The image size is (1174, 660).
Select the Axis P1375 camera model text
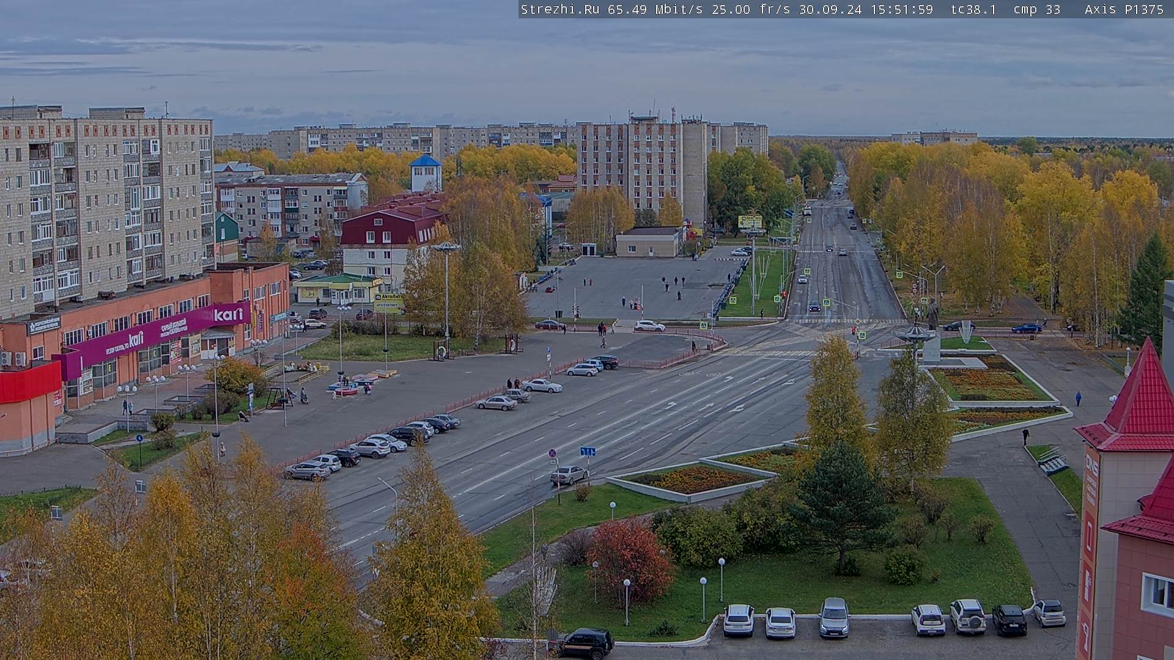coord(1124,9)
